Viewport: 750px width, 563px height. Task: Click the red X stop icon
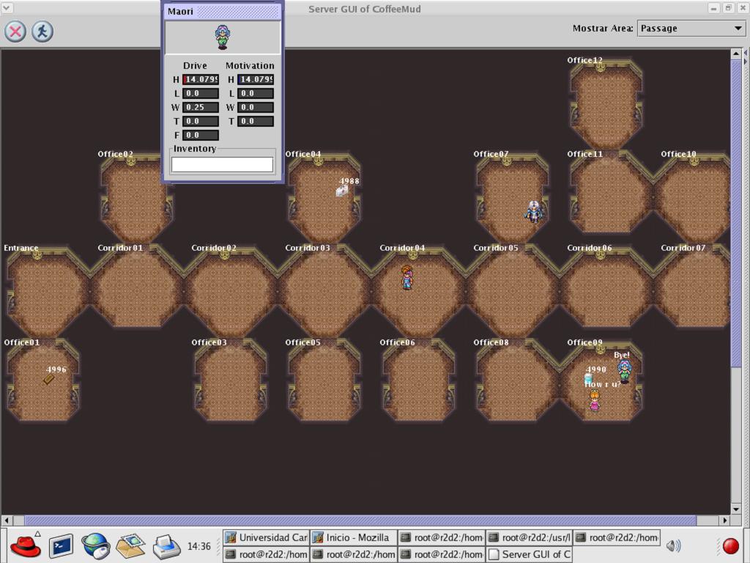15,32
